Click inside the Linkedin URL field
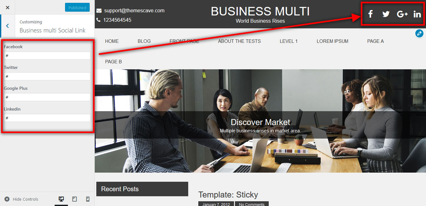This screenshot has width=426, height=206. pos(47,118)
